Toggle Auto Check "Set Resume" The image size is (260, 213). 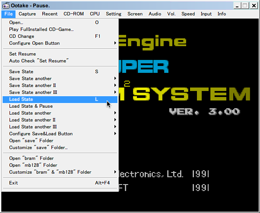[x=60, y=61]
